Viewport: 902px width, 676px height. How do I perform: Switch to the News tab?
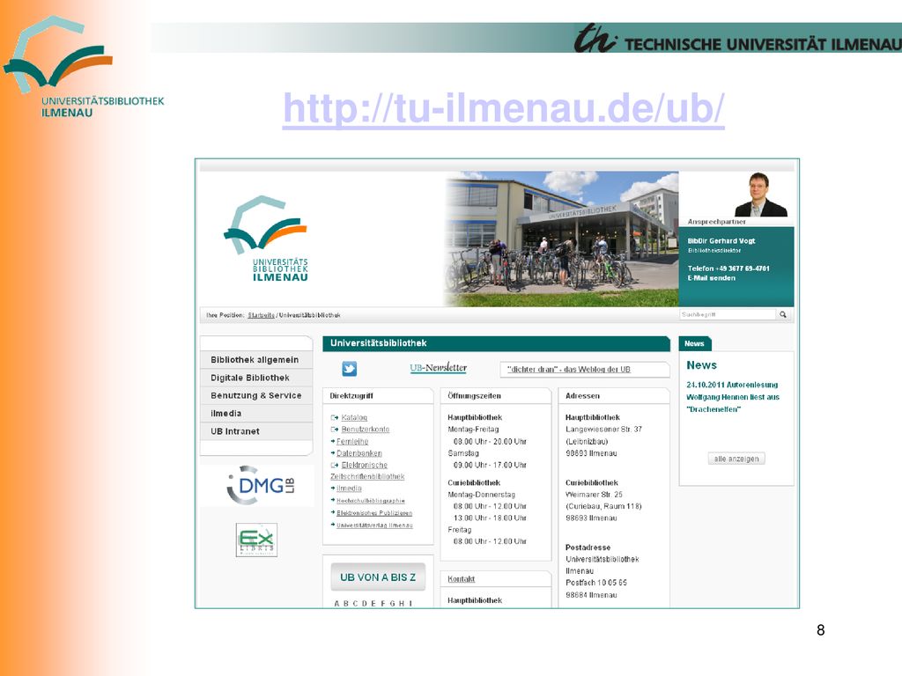click(695, 343)
